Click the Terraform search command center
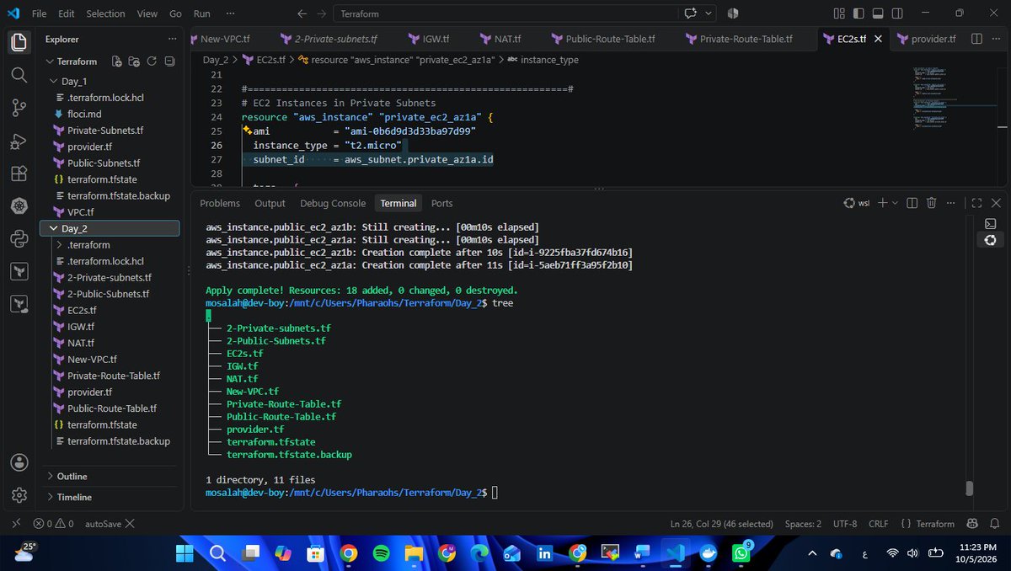The height and width of the screenshot is (571, 1011). tap(505, 13)
